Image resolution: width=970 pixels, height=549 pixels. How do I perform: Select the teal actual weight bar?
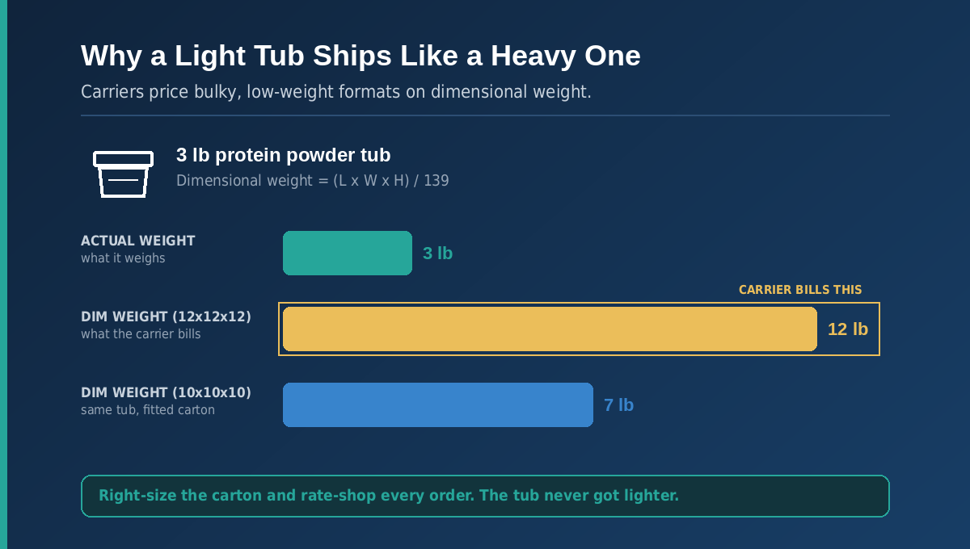point(348,253)
